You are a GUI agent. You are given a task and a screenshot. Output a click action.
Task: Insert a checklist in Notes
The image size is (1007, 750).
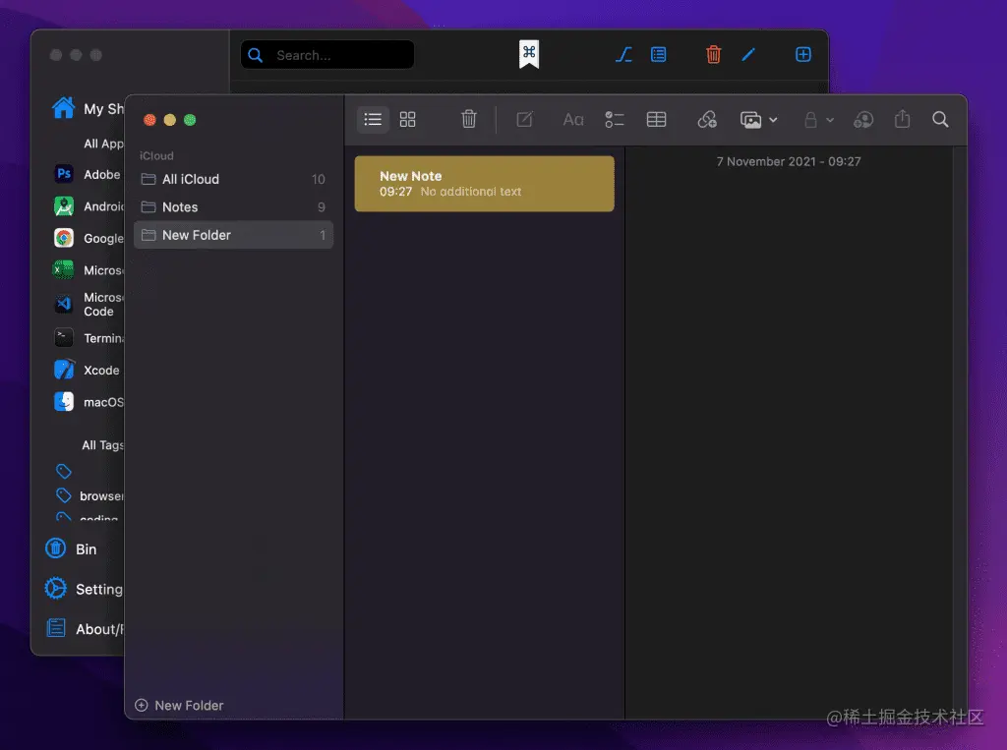[615, 120]
